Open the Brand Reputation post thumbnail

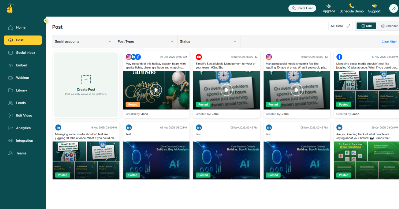point(366,160)
